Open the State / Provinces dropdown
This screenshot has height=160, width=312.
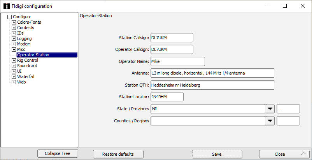(270, 109)
